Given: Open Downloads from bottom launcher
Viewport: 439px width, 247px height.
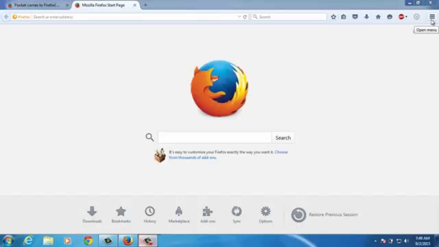Looking at the screenshot, I should click(x=92, y=215).
